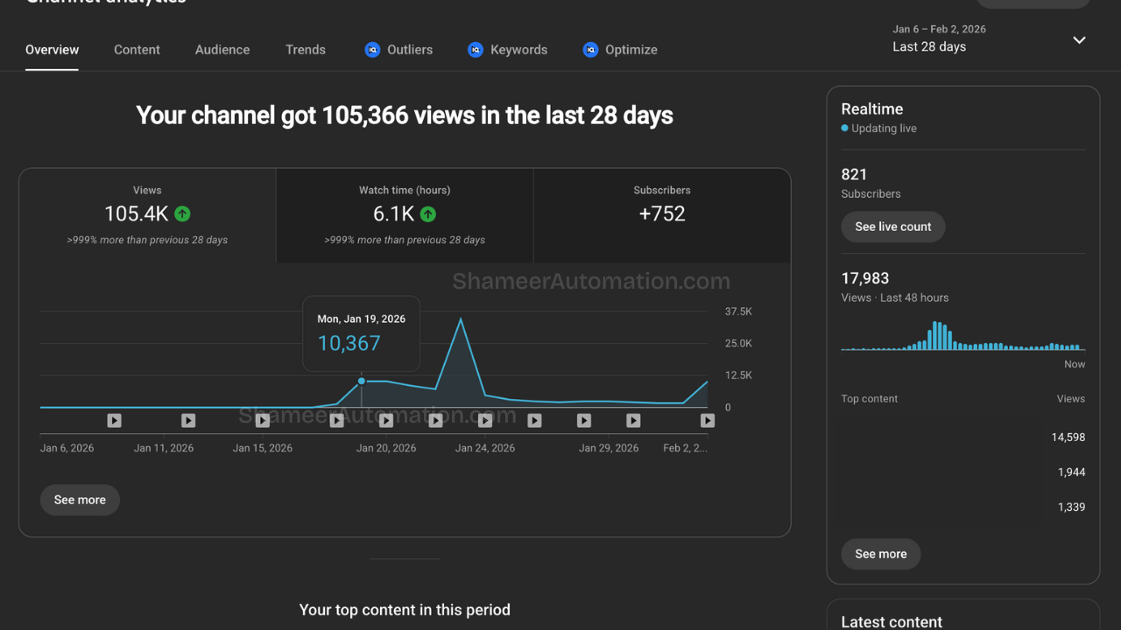Click the vidIQ icon beside Optimize
Screen dimensions: 1121x630
click(590, 50)
